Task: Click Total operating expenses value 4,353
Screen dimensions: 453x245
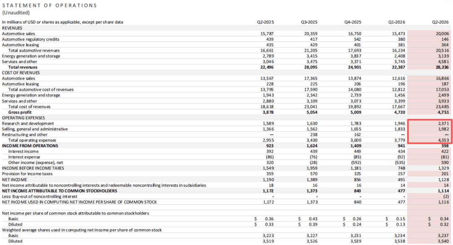Action: click(x=444, y=141)
